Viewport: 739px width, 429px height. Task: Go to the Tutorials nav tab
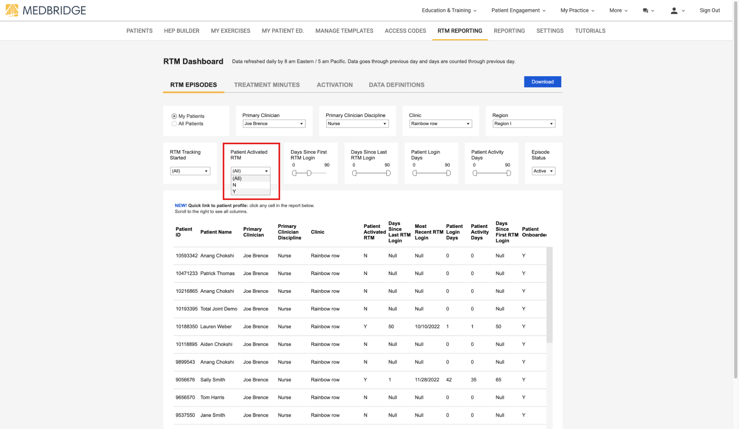point(590,31)
